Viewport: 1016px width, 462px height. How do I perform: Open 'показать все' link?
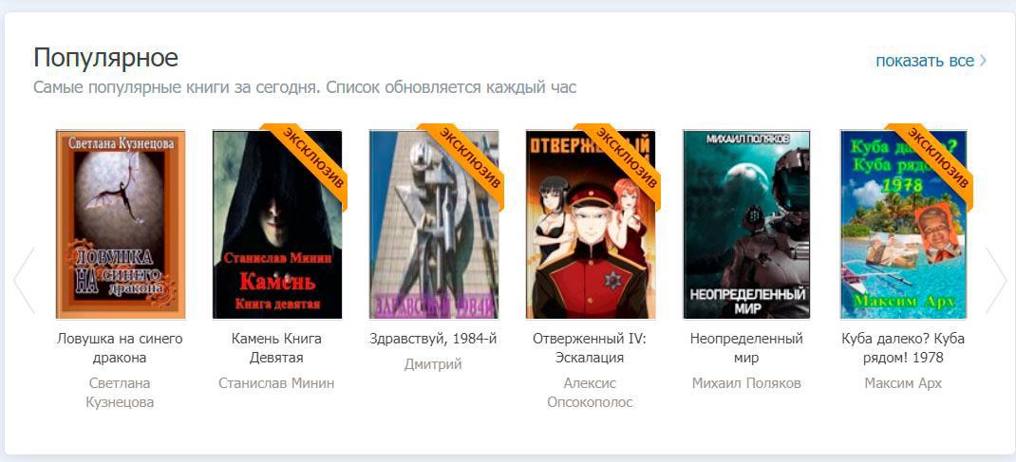(x=925, y=61)
